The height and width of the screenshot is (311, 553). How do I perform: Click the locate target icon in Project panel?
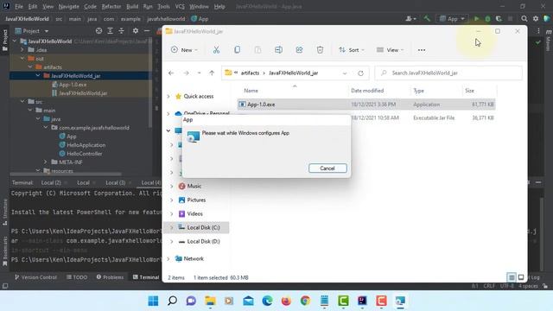99,31
